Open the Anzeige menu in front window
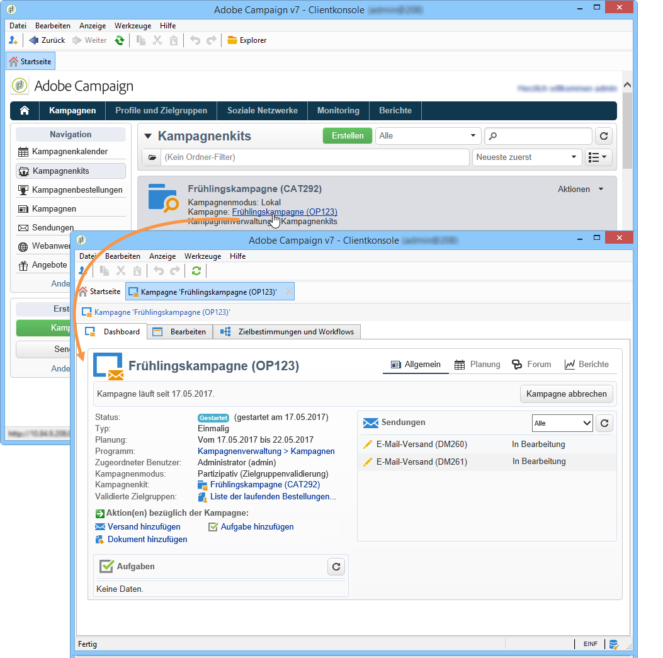Viewport: 663px width, 658px height. pos(162,256)
